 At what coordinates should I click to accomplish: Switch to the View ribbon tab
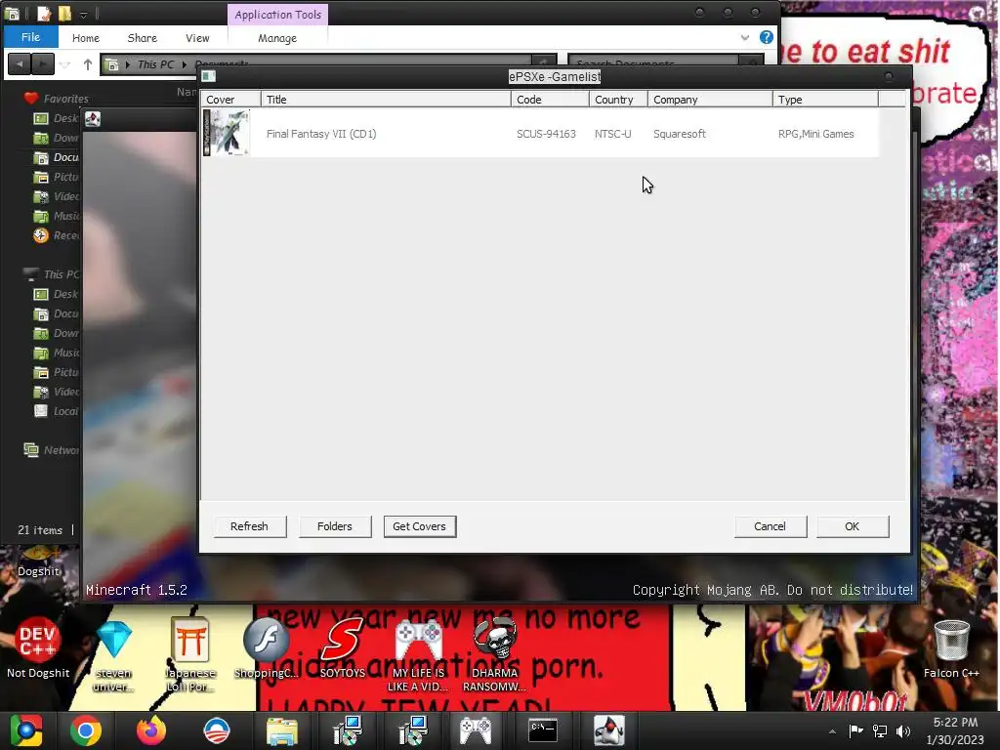[x=197, y=38]
